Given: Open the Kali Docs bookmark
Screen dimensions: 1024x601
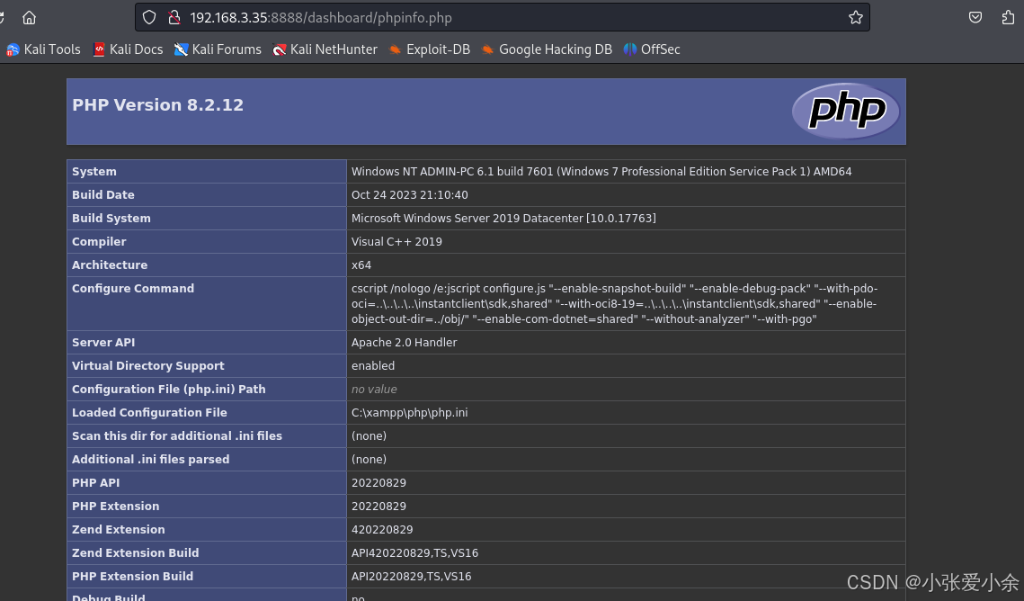Looking at the screenshot, I should click(x=128, y=49).
